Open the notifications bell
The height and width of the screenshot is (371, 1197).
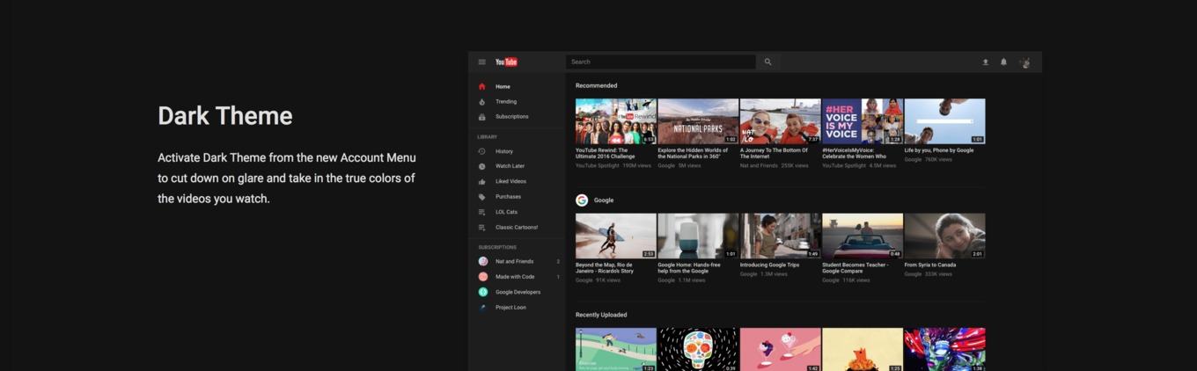click(1003, 62)
